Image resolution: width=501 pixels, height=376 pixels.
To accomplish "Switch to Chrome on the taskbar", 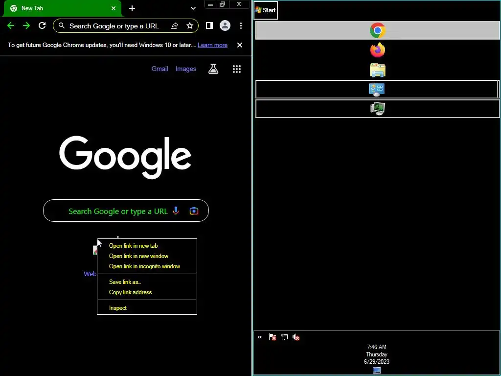I will (x=377, y=30).
